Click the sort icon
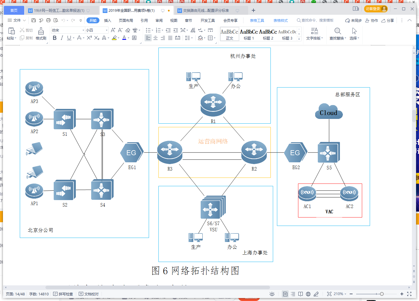419x301 pixels. 193,30
